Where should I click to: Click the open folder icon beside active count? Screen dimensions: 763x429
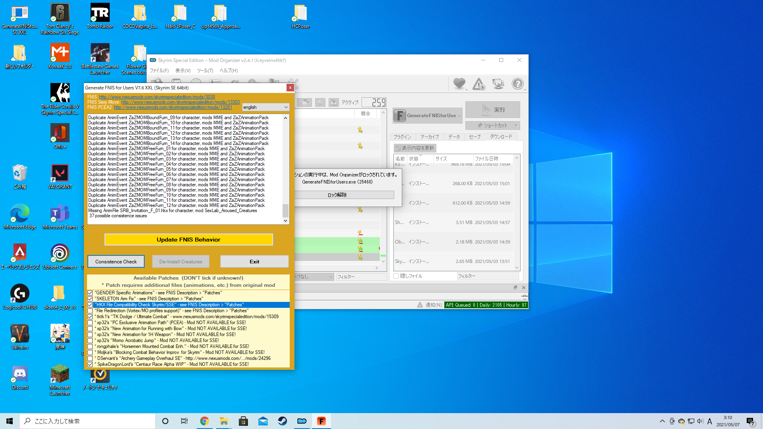coord(305,102)
